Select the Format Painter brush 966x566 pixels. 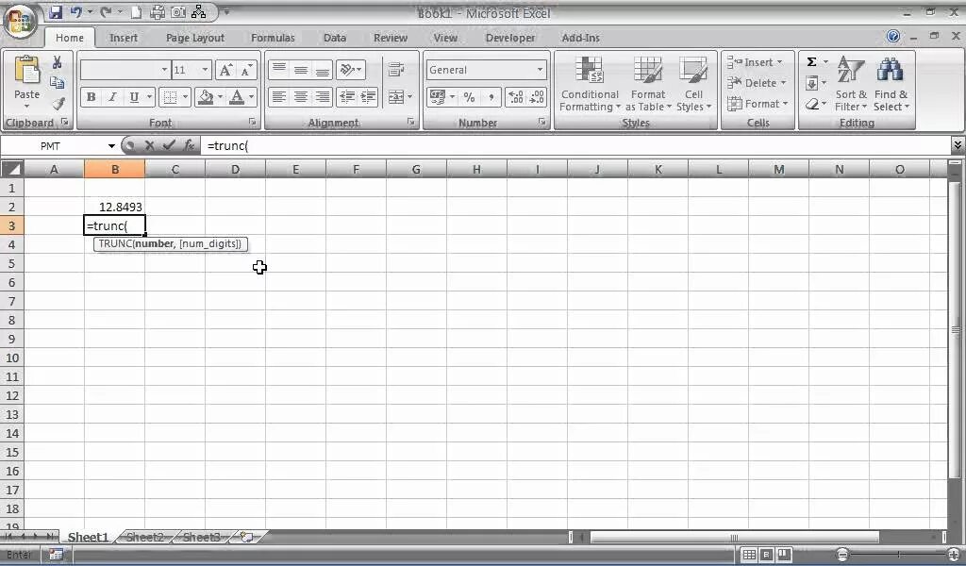58,104
